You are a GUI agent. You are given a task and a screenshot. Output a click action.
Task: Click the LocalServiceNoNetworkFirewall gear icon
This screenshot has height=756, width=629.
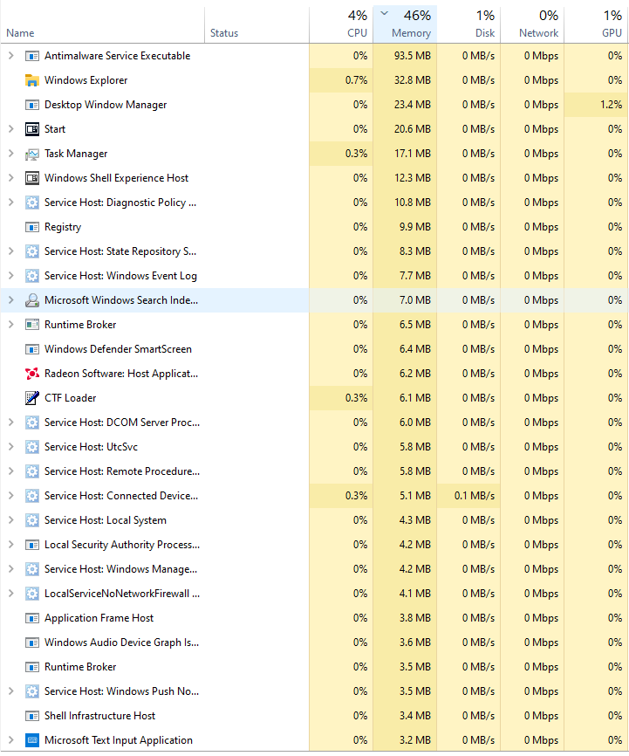pos(31,594)
